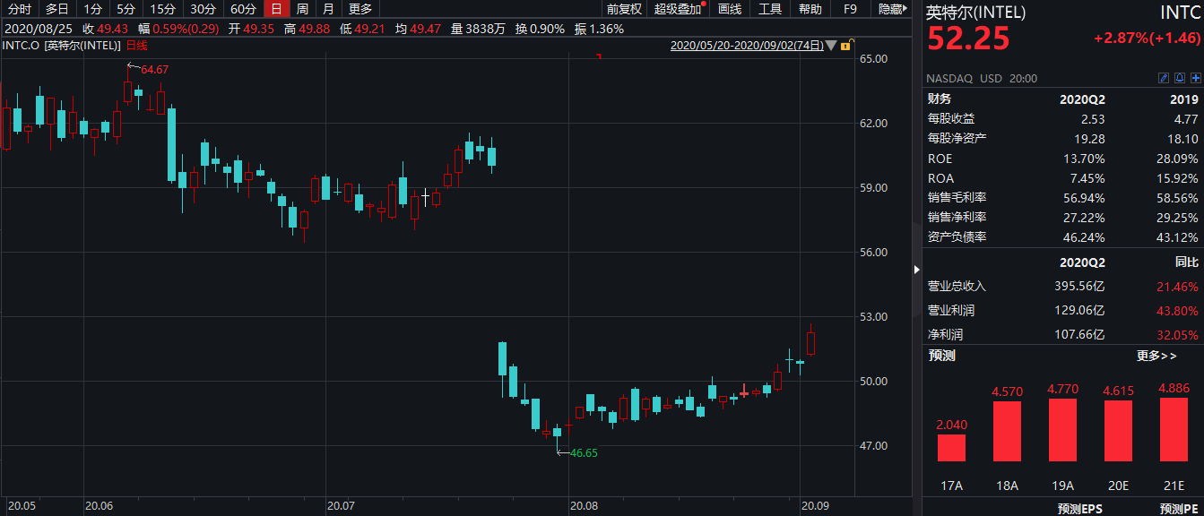The width and height of the screenshot is (1204, 516).
Task: Click the 18A forecast bar 4.570
Action: tap(1007, 431)
